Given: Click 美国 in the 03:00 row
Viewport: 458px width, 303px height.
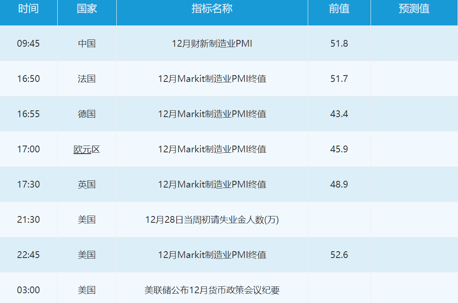Looking at the screenshot, I should (87, 290).
